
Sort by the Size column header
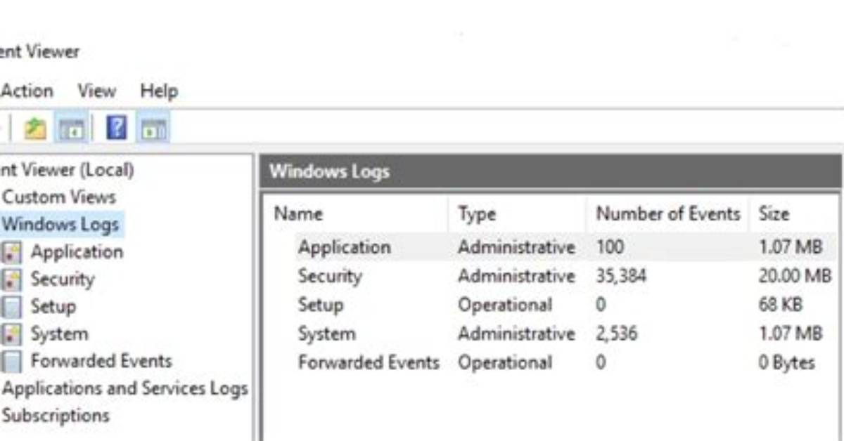click(795, 214)
